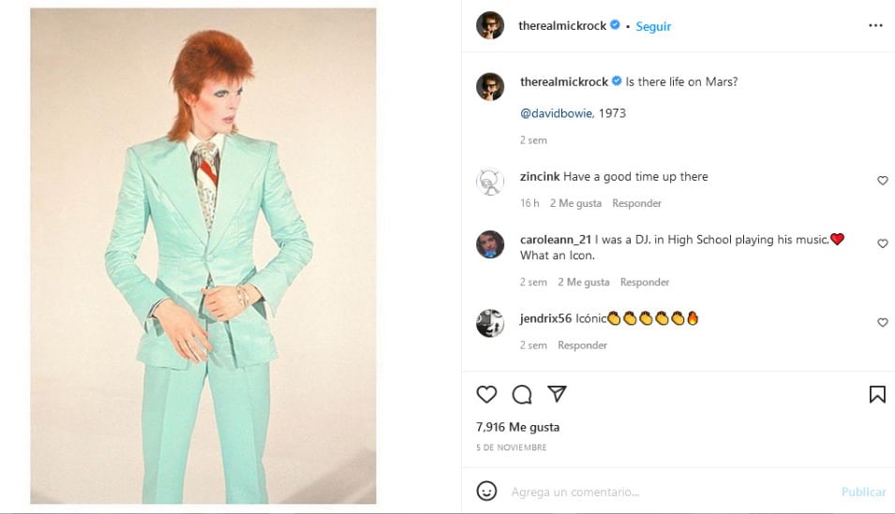Screen dimensions: 895x514
Task: Open emoji picker in comment box
Action: point(486,491)
